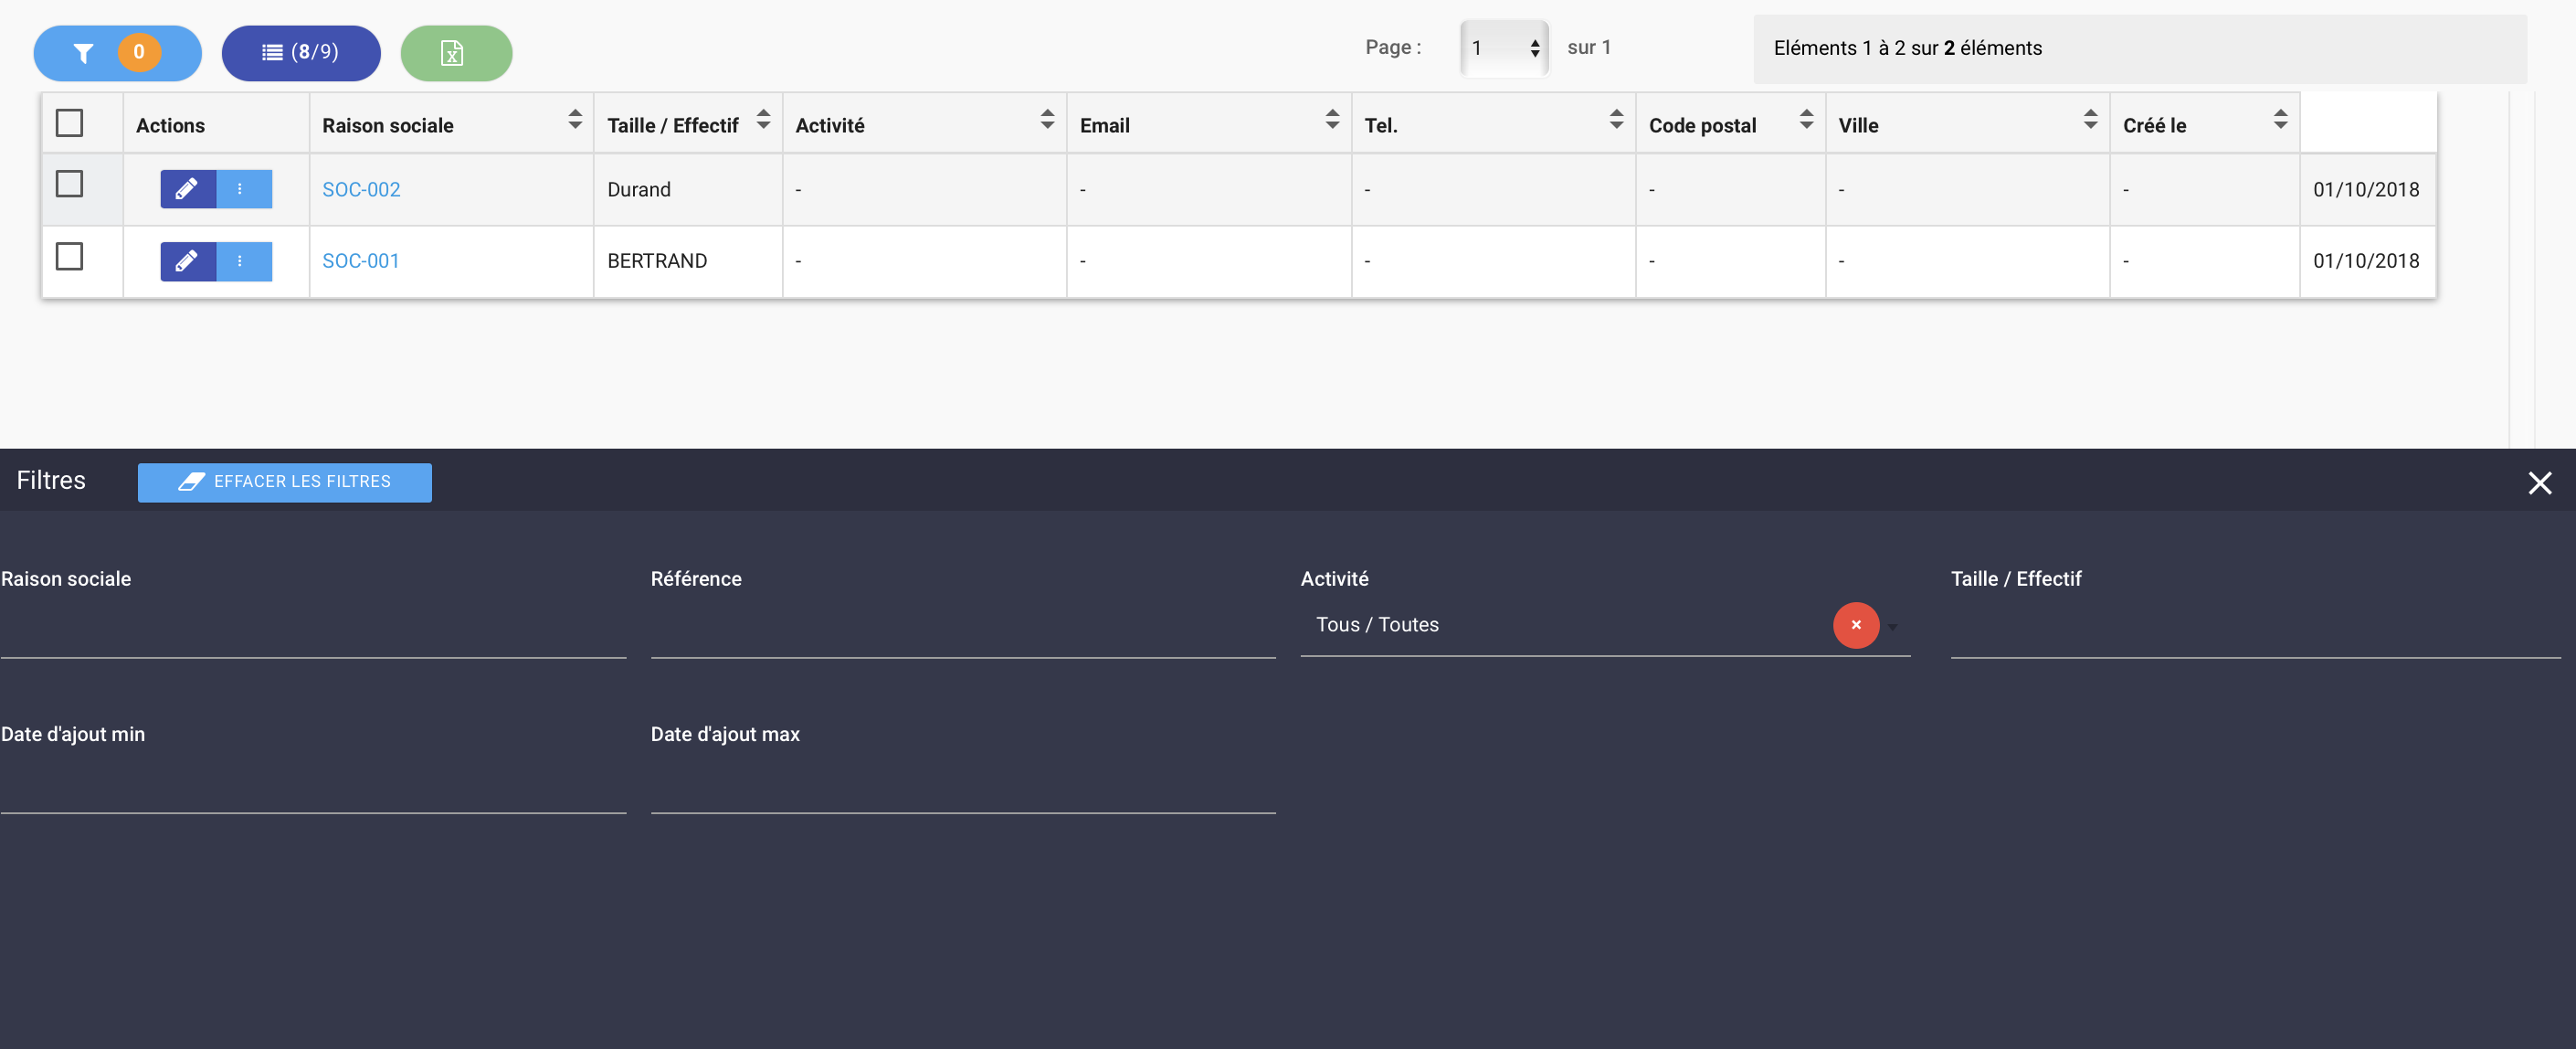This screenshot has width=2576, height=1049.
Task: Click pencil edit icon for SOC-001
Action: [187, 261]
